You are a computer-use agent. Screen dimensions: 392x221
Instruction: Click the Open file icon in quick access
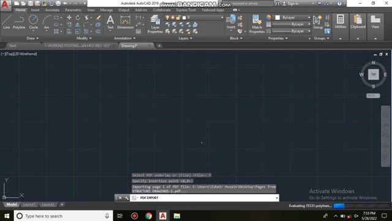pyautogui.click(x=23, y=4)
